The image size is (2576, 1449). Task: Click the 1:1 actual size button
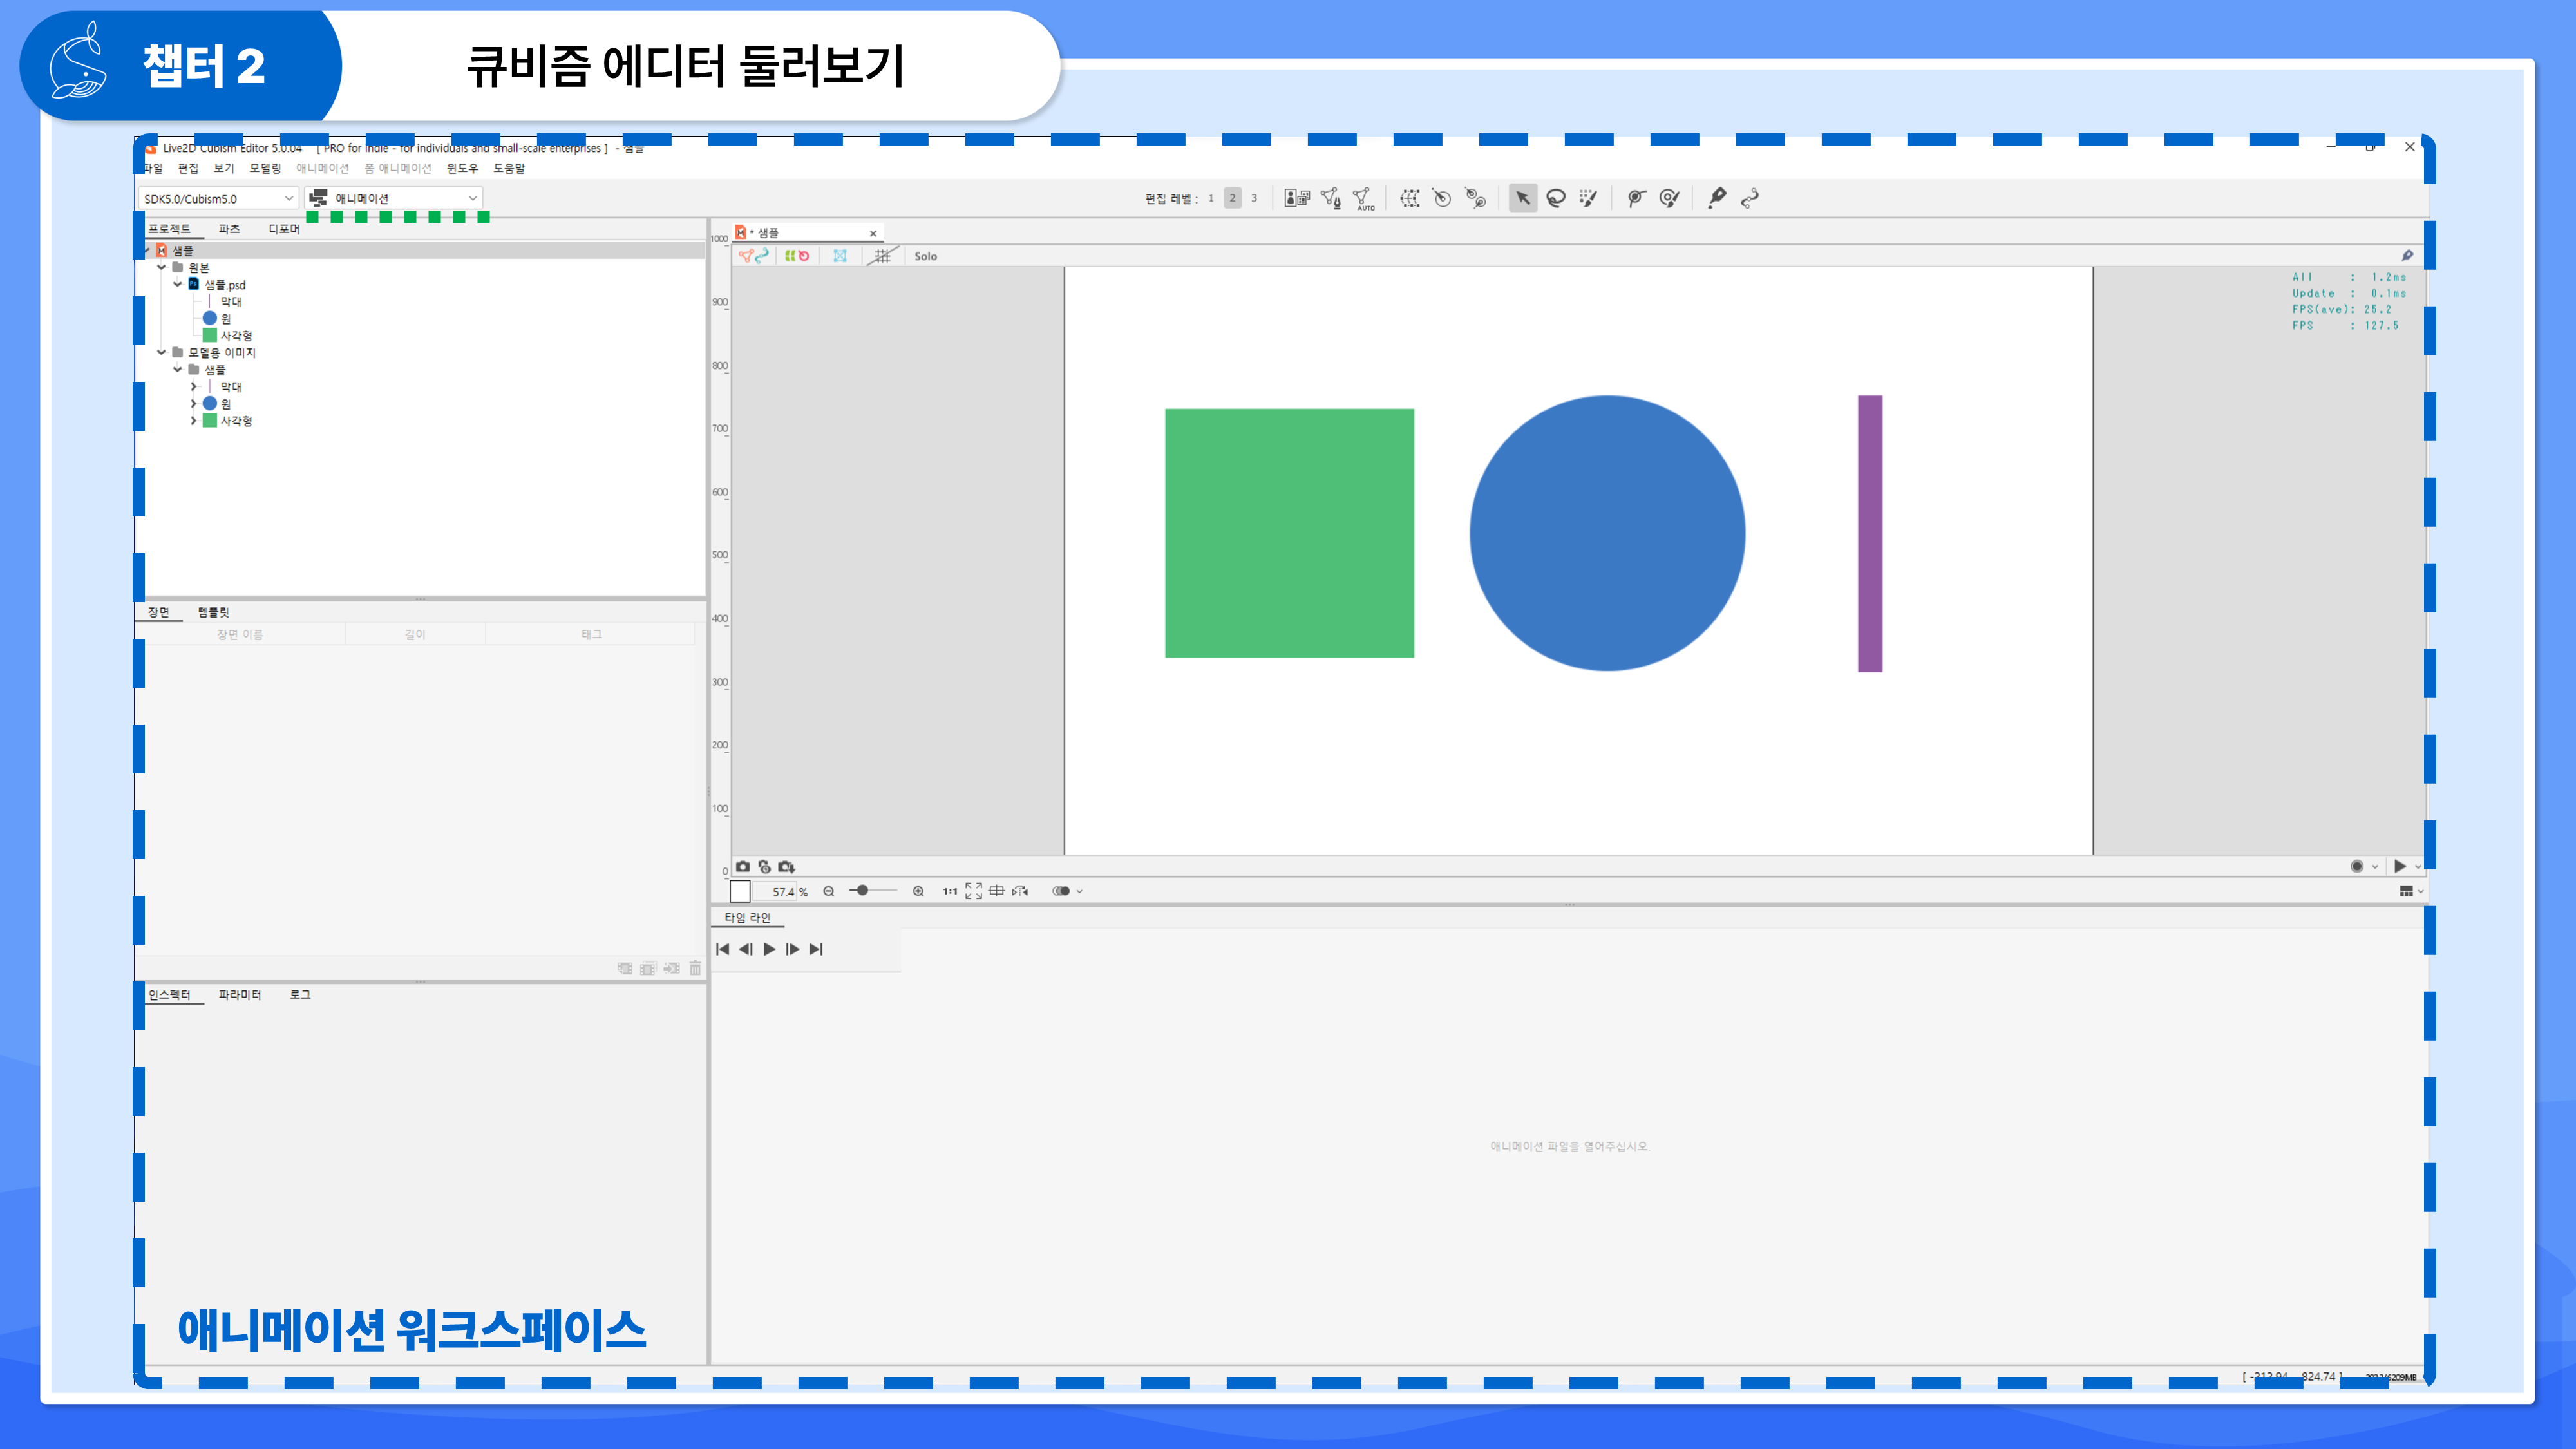949,891
